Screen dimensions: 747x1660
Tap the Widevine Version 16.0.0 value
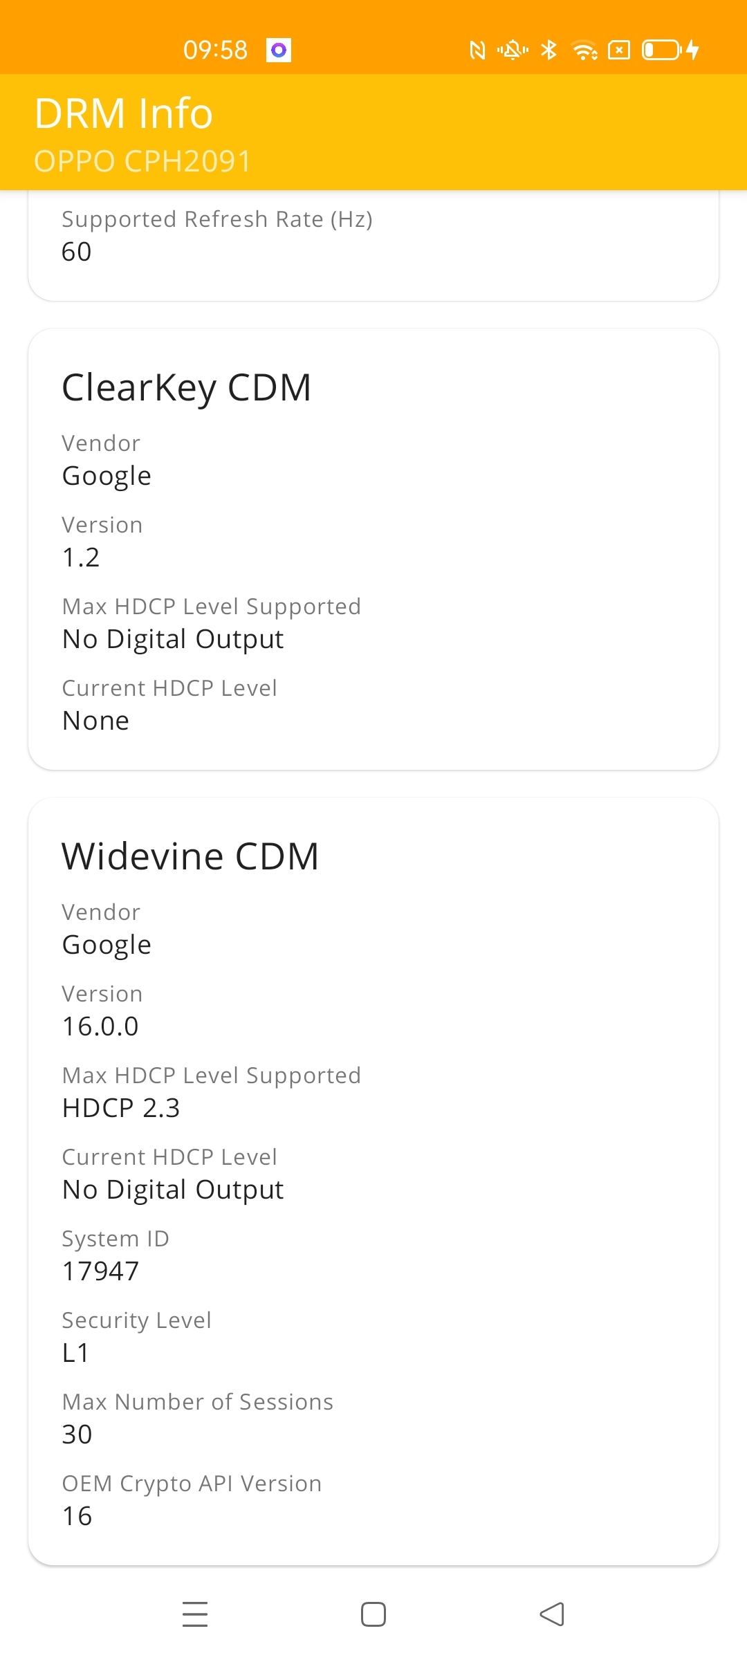click(99, 1026)
